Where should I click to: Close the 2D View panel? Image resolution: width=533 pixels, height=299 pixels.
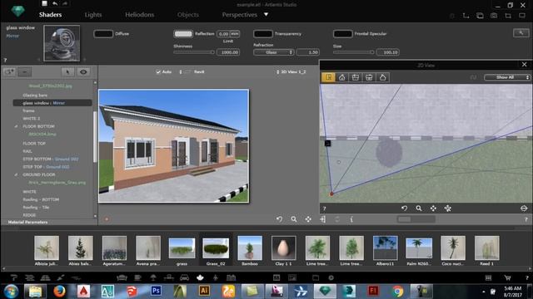524,65
